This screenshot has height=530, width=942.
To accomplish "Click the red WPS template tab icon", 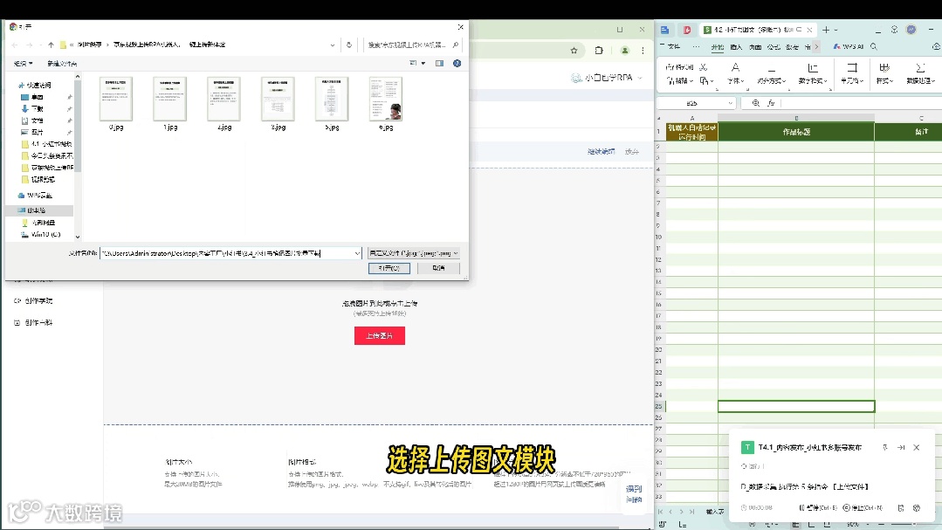I will click(x=687, y=30).
